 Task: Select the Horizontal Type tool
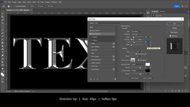point(2,52)
